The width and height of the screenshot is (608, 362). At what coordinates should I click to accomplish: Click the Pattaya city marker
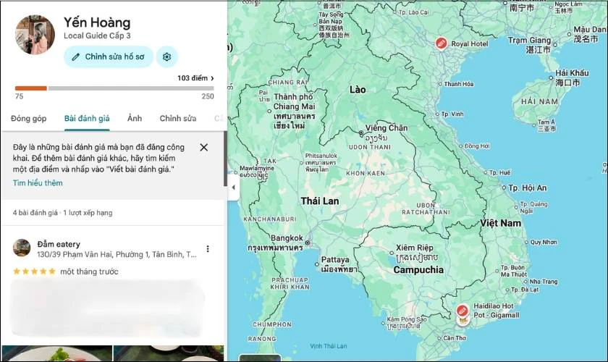point(317,264)
